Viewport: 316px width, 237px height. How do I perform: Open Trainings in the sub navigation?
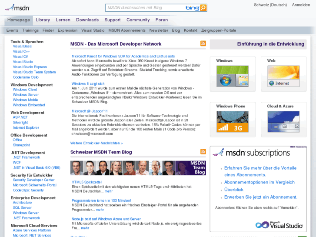tap(30, 30)
